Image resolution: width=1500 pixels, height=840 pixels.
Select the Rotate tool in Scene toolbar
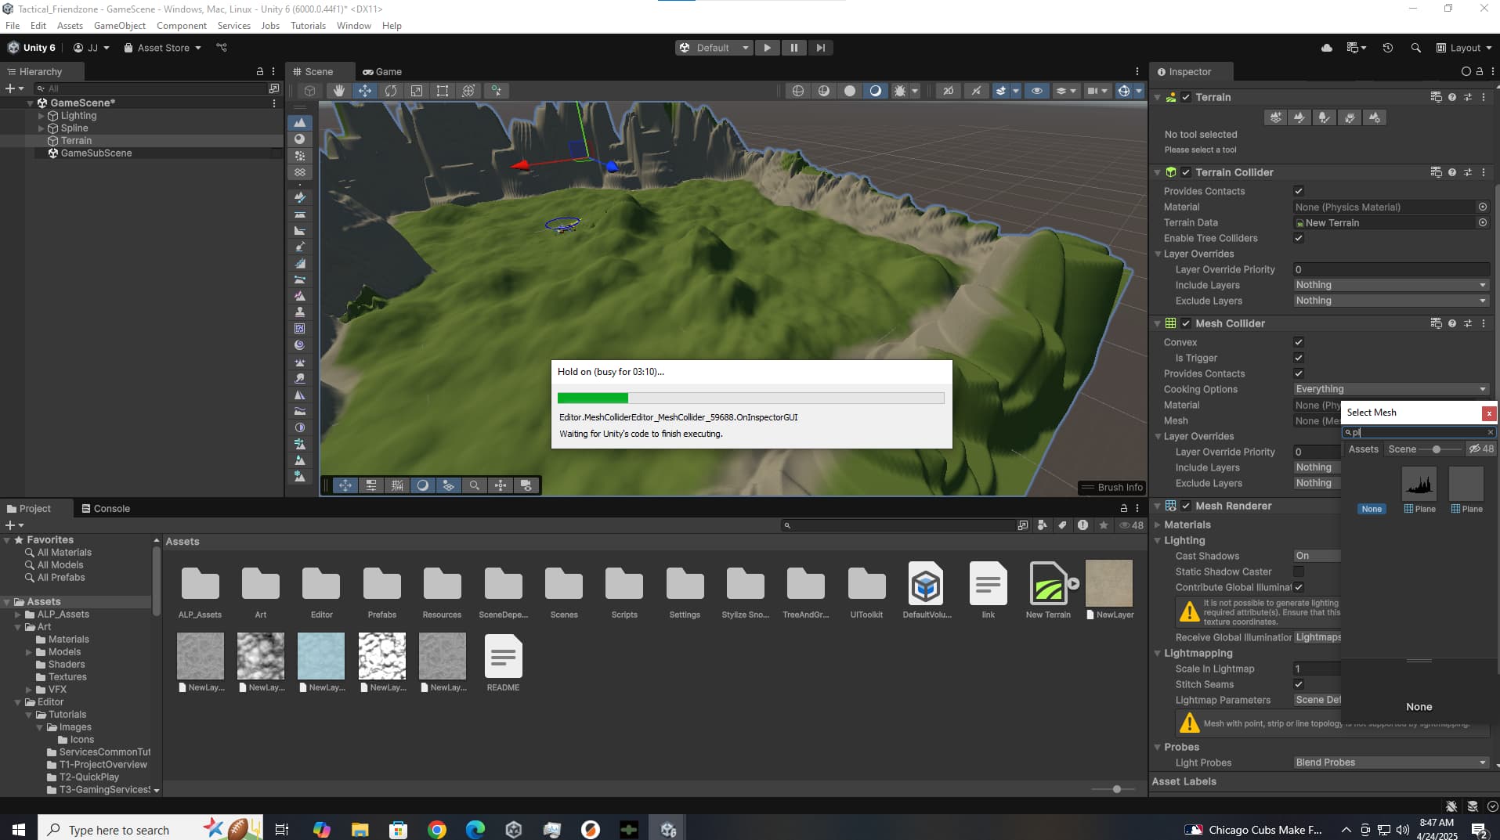(x=391, y=91)
